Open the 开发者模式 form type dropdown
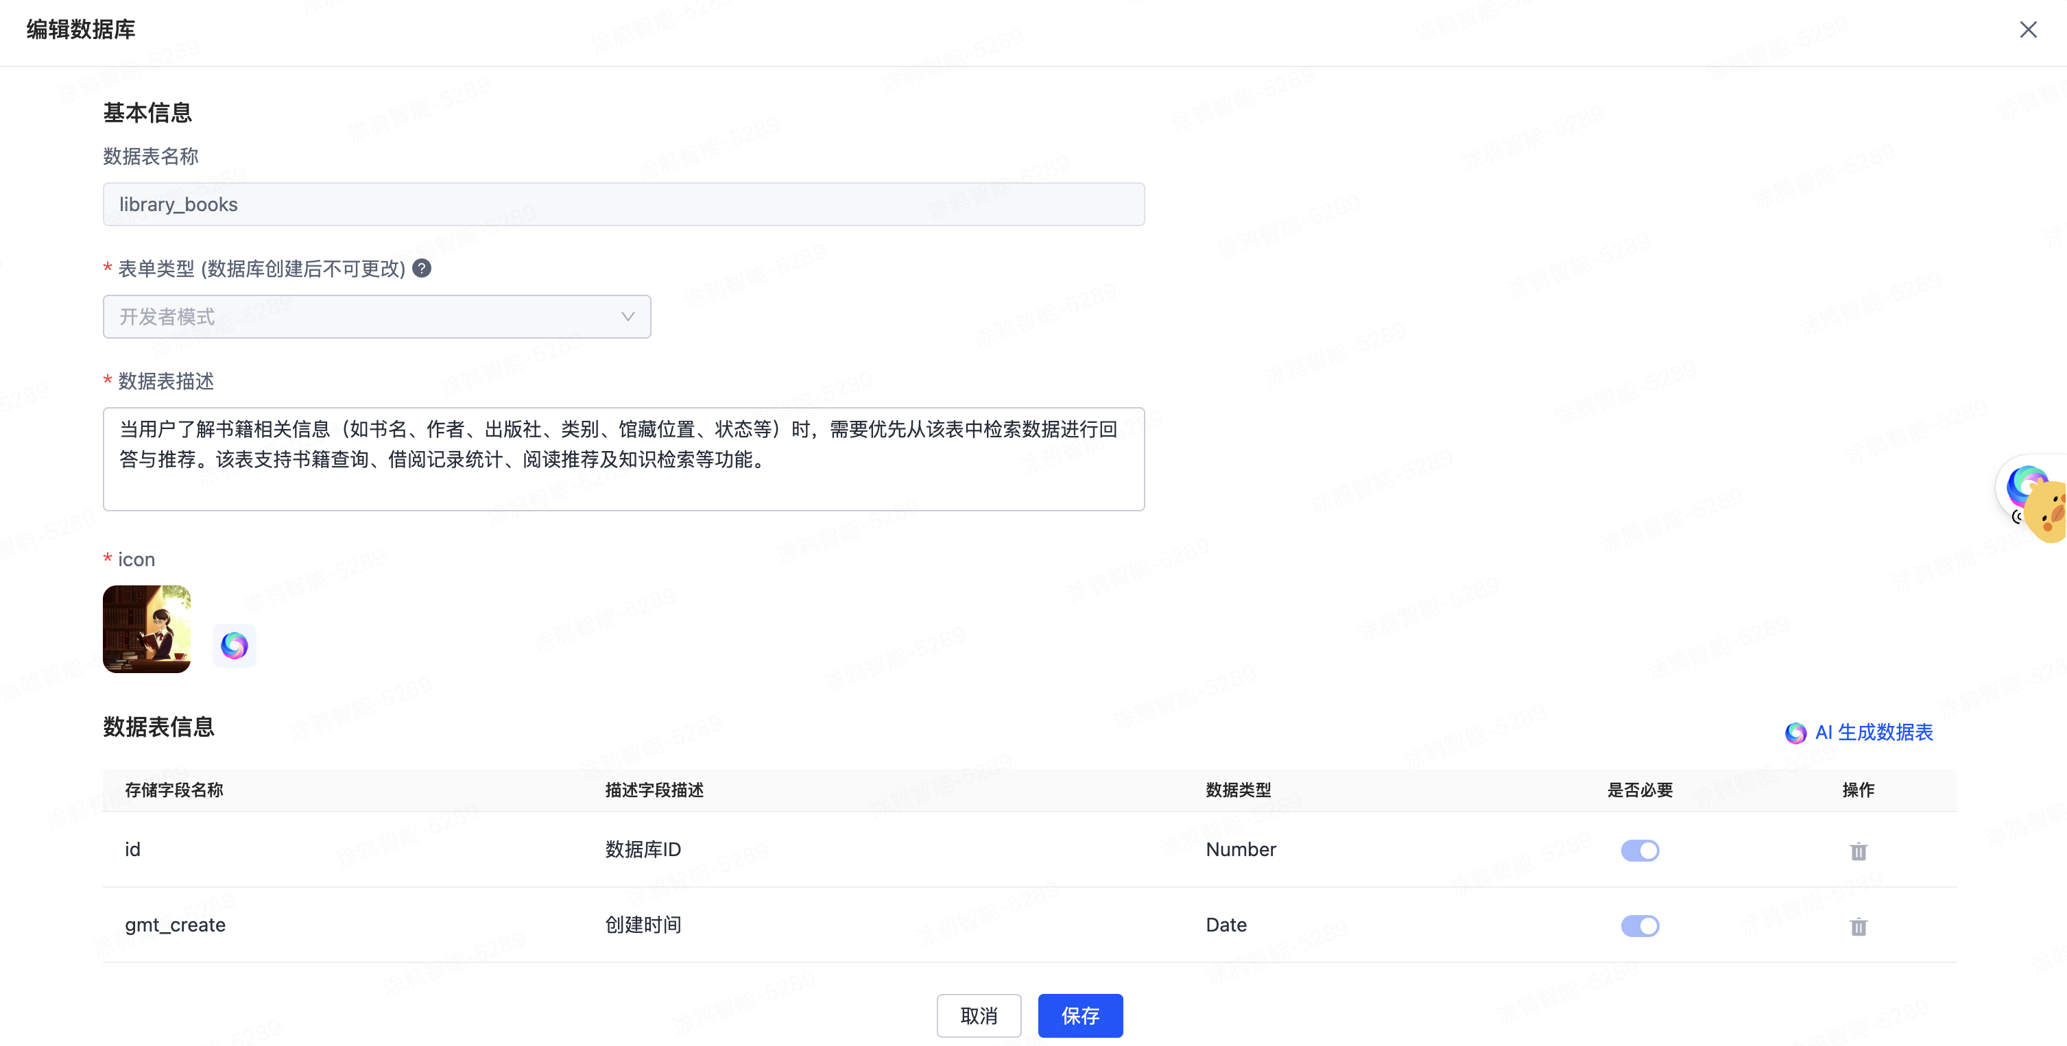 coord(377,316)
